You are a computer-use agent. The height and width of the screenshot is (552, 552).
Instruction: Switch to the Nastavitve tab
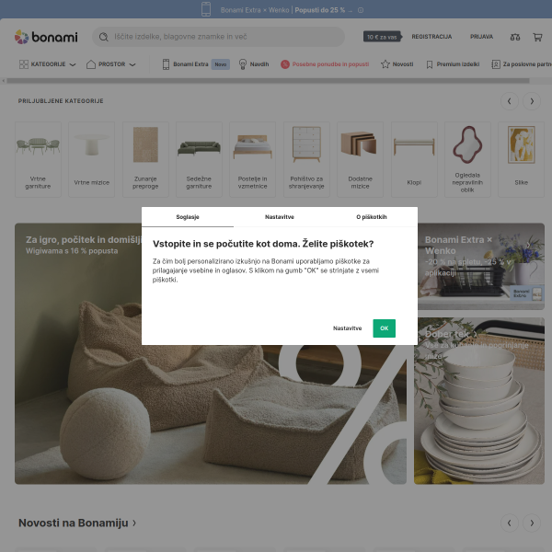point(280,217)
